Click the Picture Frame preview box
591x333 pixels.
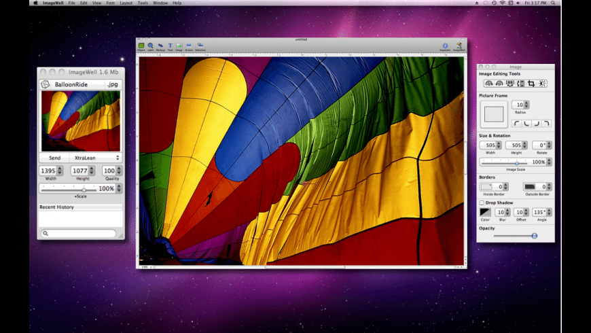tap(494, 114)
